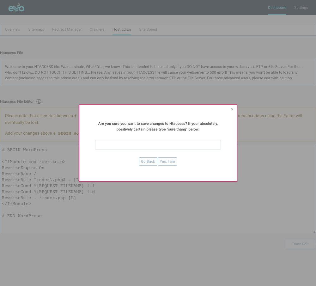Select the Host Editor tab

pyautogui.click(x=122, y=29)
